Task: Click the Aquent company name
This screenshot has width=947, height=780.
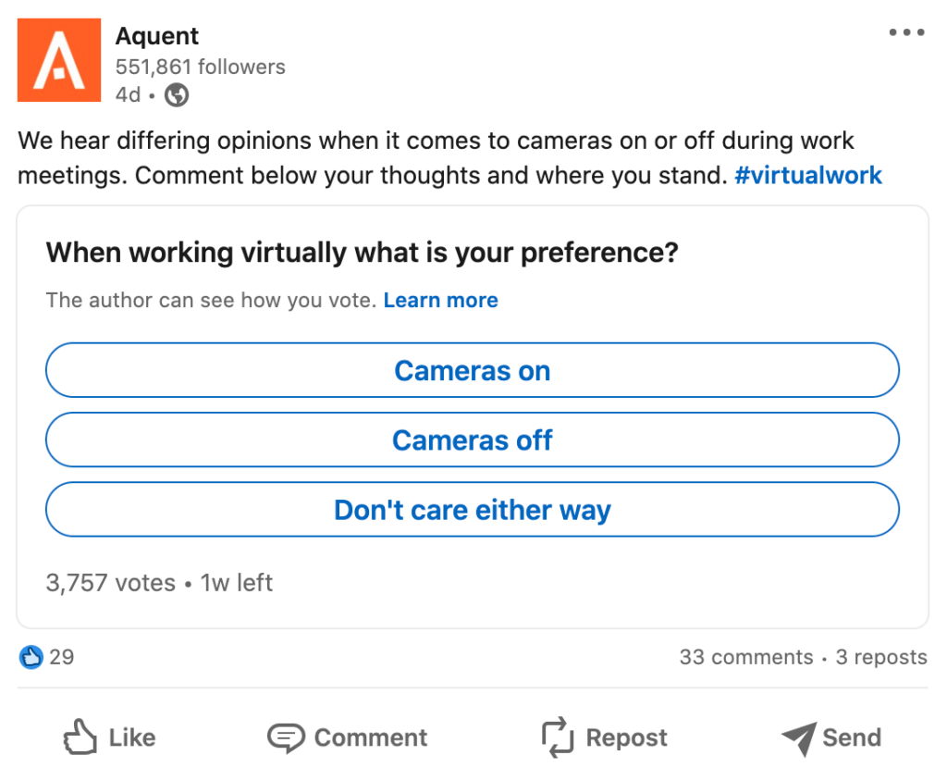Action: coord(156,35)
